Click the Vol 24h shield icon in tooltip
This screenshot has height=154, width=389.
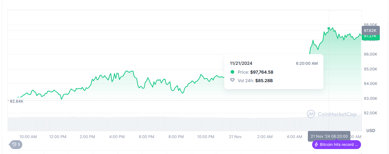pos(232,80)
